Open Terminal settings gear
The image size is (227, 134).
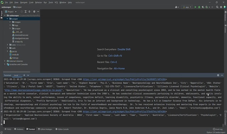(218, 75)
